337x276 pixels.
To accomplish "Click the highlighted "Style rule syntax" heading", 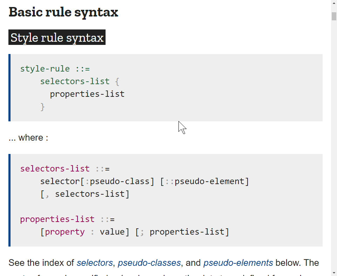I will 57,38.
